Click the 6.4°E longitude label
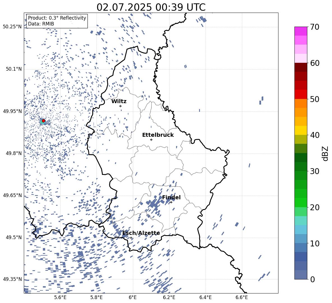332x303 pixels. click(x=205, y=297)
